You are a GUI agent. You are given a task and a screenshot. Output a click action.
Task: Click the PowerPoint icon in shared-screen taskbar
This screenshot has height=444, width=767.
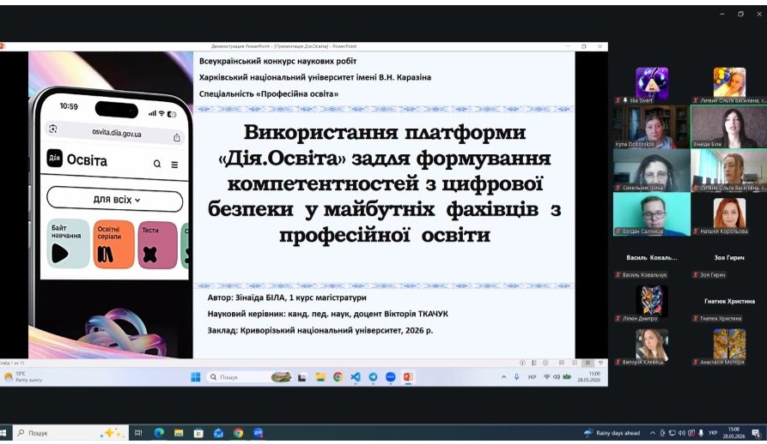tap(407, 376)
